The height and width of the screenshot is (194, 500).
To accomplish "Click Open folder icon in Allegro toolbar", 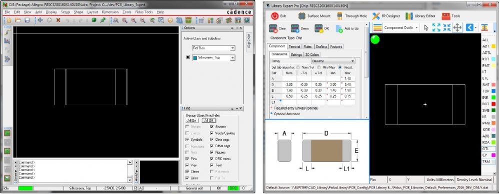I will 18,20.
